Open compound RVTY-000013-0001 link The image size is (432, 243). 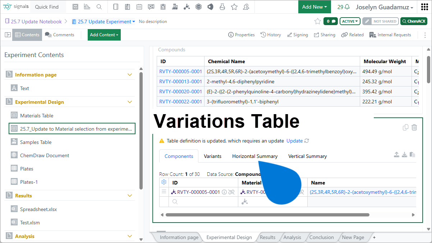[180, 81]
